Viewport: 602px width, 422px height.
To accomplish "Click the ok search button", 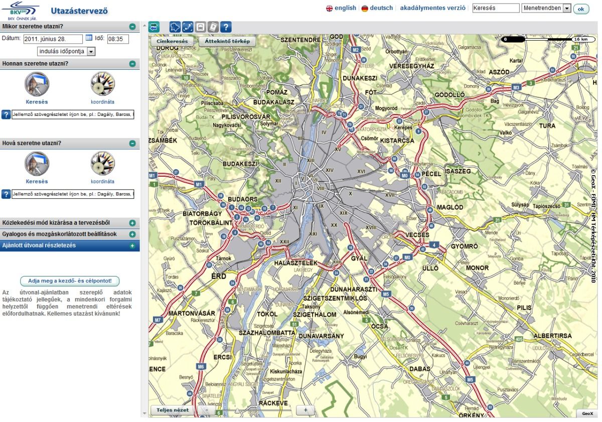I will 581,9.
